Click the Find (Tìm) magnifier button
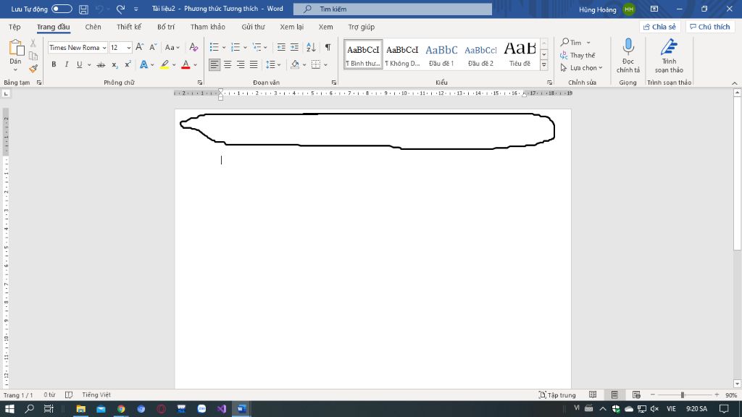The image size is (742, 417). click(571, 43)
